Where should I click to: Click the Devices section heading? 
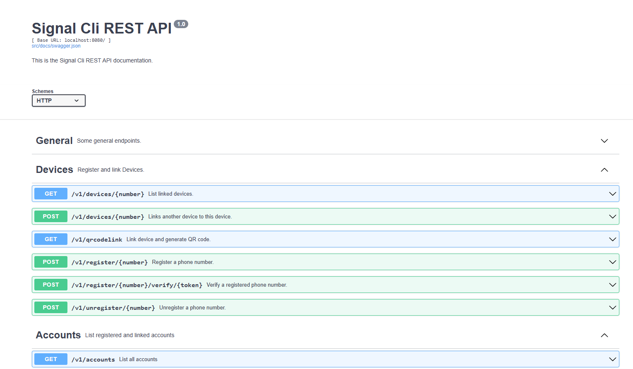pyautogui.click(x=55, y=170)
